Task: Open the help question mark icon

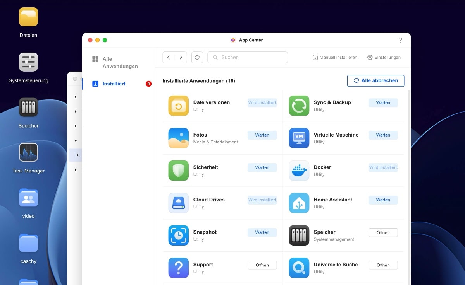Action: pos(400,40)
